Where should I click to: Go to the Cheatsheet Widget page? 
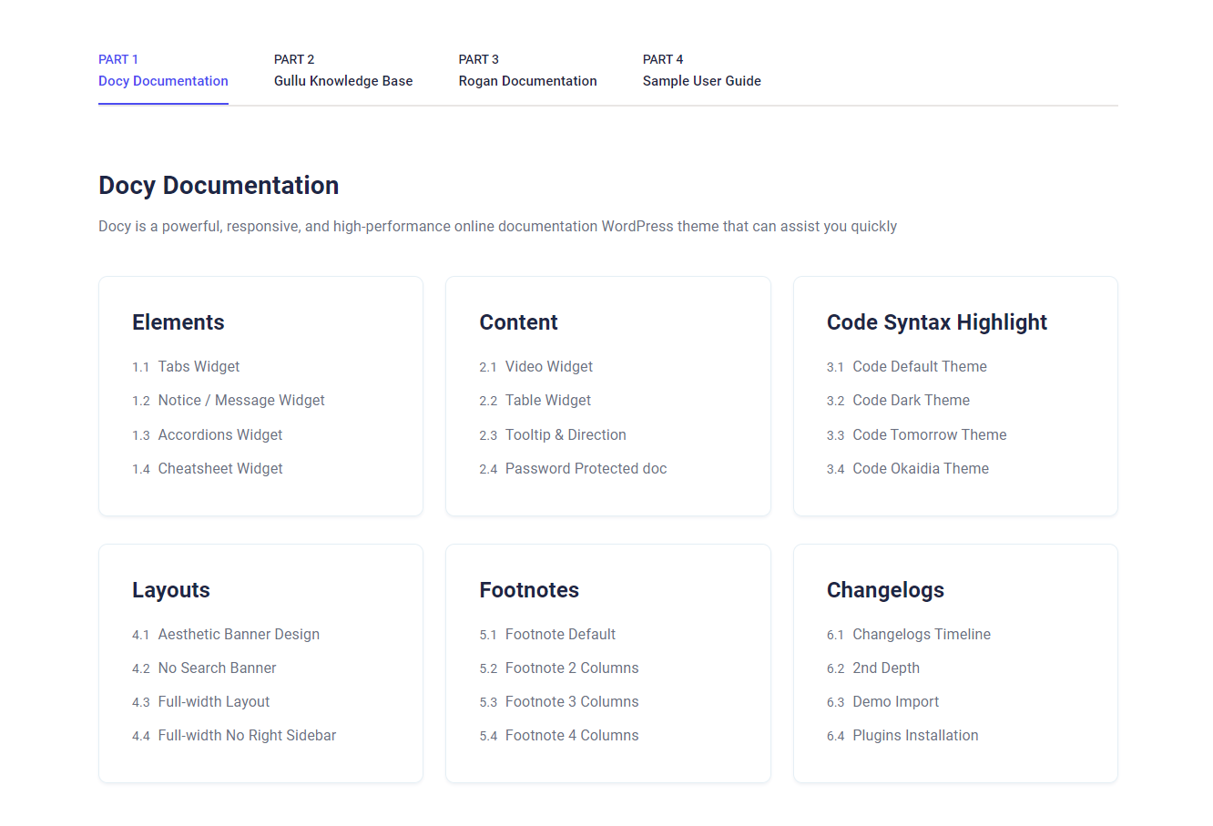click(x=219, y=469)
